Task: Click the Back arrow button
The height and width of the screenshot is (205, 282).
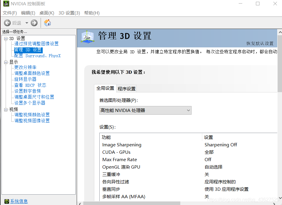Action: pyautogui.click(x=7, y=23)
